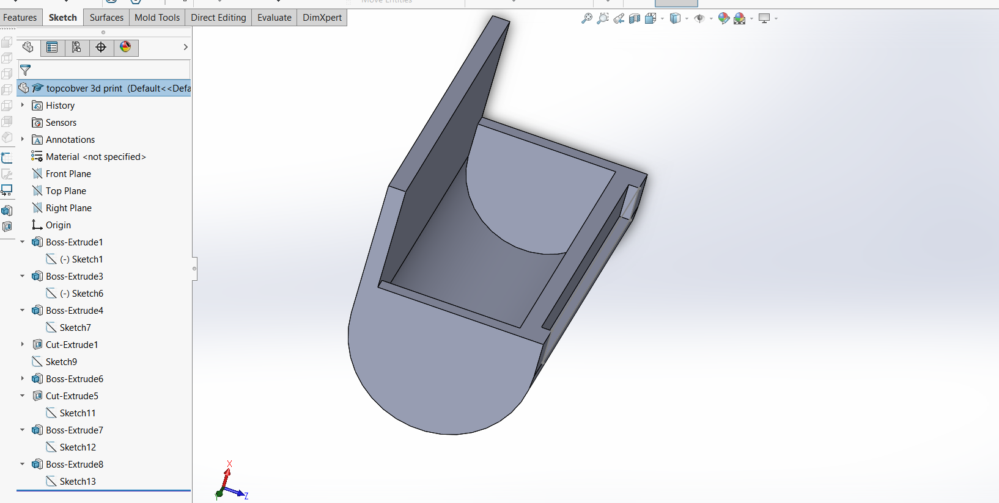Activate the Zoom to Area tool

[x=603, y=18]
